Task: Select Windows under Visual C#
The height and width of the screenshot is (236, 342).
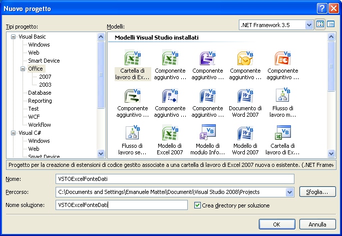Action: click(x=39, y=141)
